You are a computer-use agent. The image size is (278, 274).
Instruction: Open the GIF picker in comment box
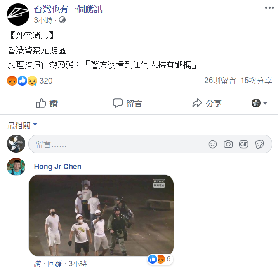coord(244,144)
